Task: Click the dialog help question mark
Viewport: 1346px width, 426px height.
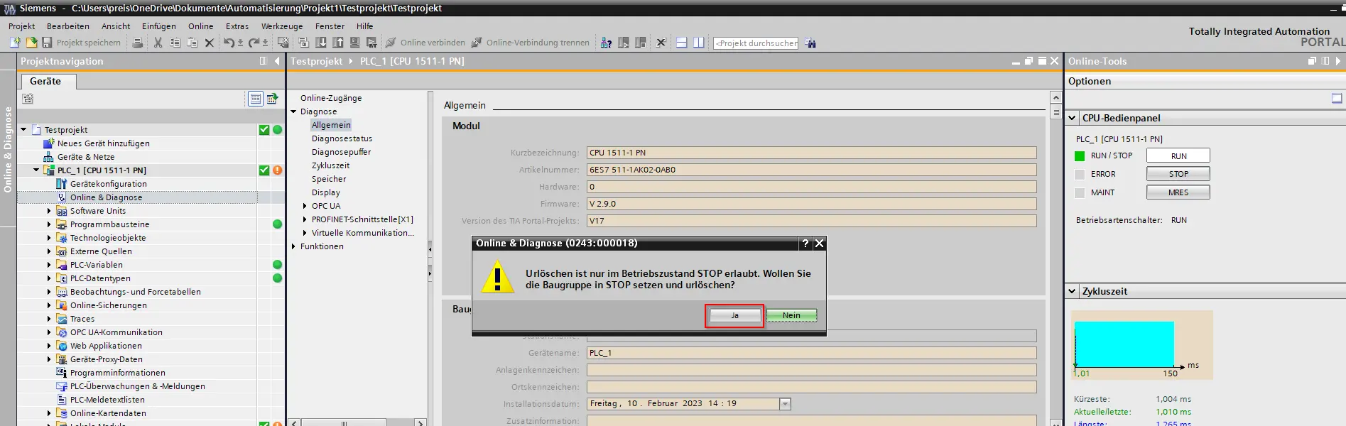Action: click(x=805, y=243)
